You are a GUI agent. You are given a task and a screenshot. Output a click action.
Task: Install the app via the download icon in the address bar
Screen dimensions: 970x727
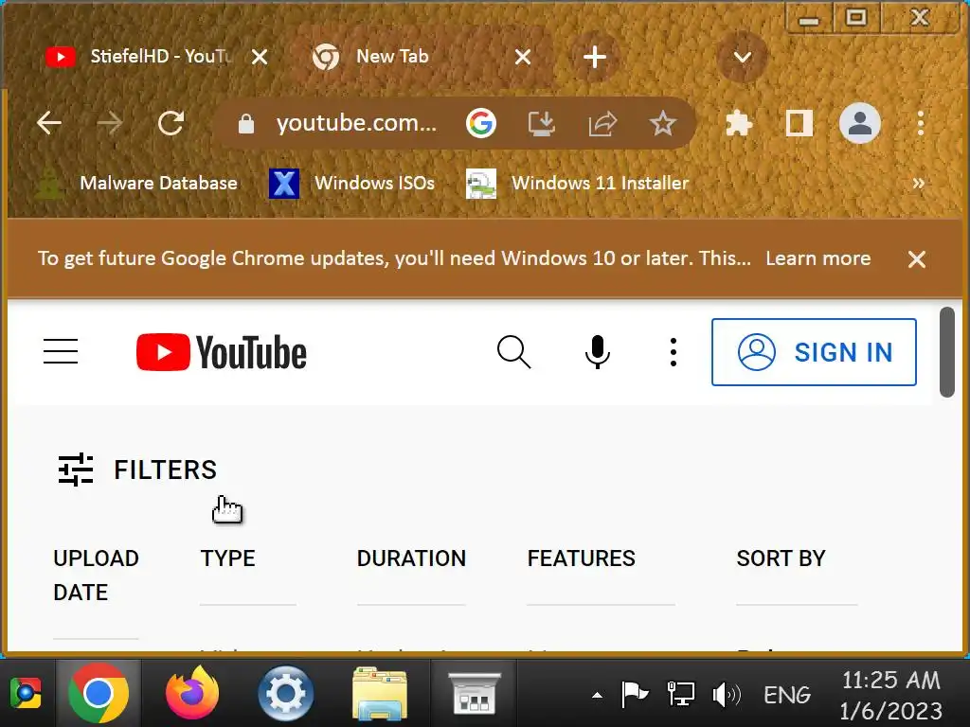[x=541, y=124]
